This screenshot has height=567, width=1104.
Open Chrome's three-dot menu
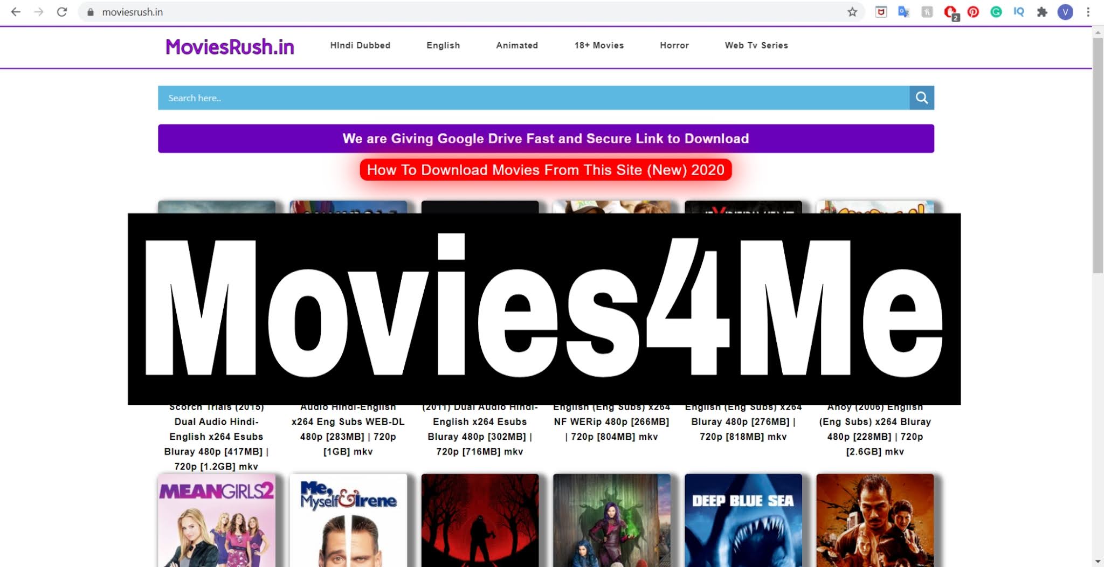(1088, 12)
